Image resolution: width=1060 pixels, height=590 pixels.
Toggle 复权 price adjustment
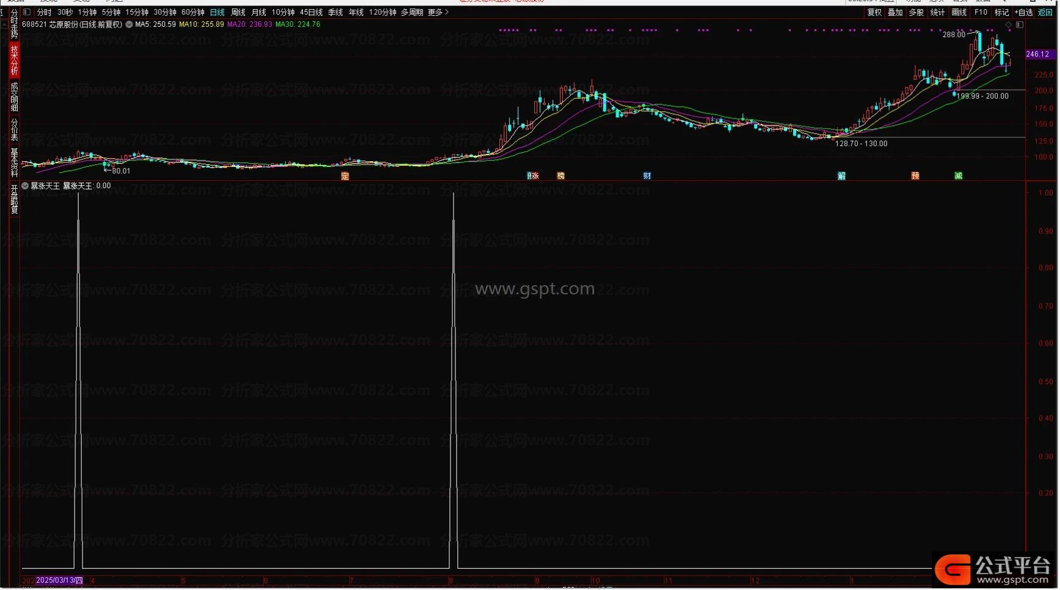coord(875,12)
